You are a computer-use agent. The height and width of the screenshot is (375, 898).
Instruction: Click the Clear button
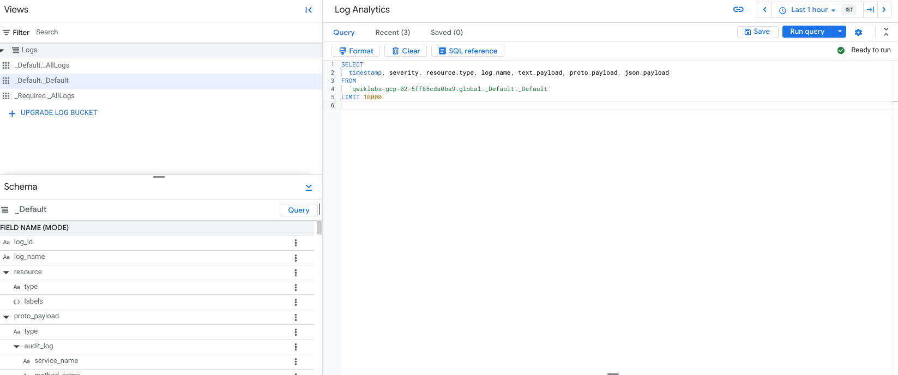(406, 51)
